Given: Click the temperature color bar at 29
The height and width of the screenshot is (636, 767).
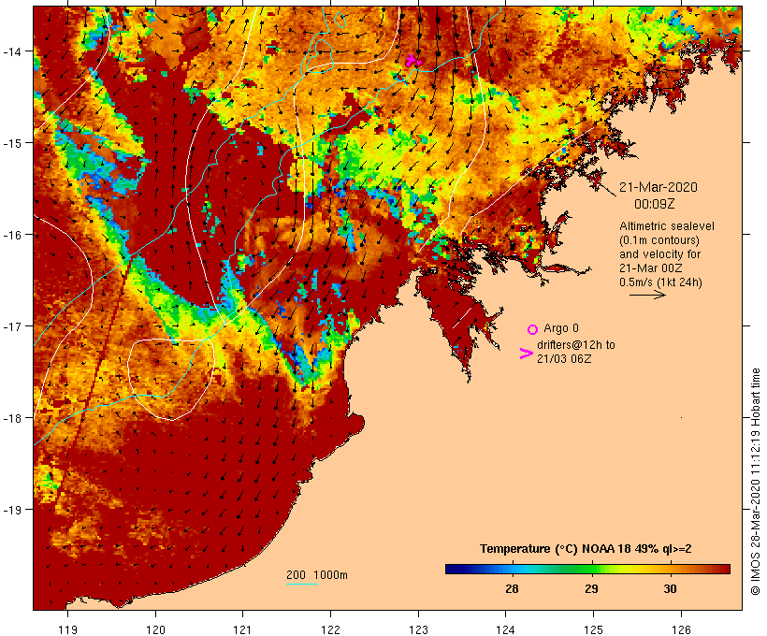Looking at the screenshot, I should coord(591,569).
